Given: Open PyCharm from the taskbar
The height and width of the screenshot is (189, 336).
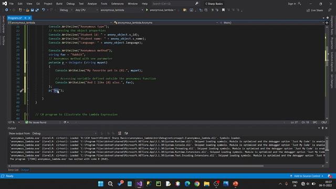Looking at the screenshot, I should pyautogui.click(x=159, y=184).
